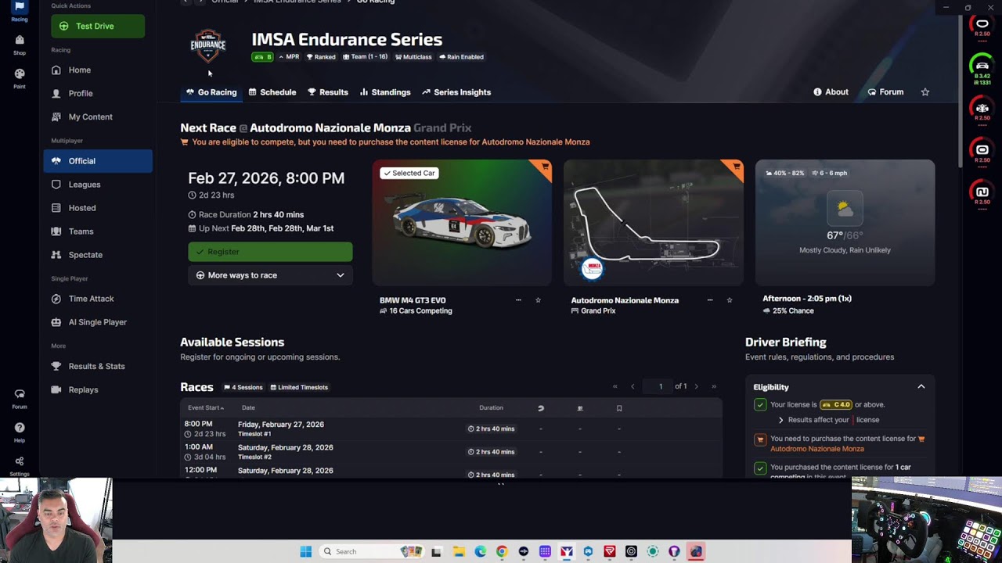Open Leagues in the sidebar

[98, 185]
